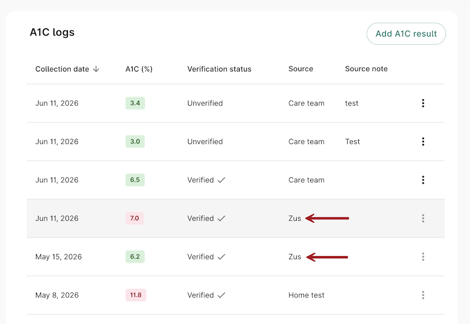Click the A1C (%) column header
470x324 pixels.
coord(139,69)
